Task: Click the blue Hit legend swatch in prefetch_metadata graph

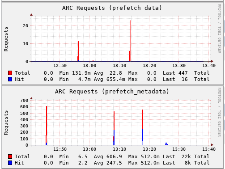Action: [10, 163]
